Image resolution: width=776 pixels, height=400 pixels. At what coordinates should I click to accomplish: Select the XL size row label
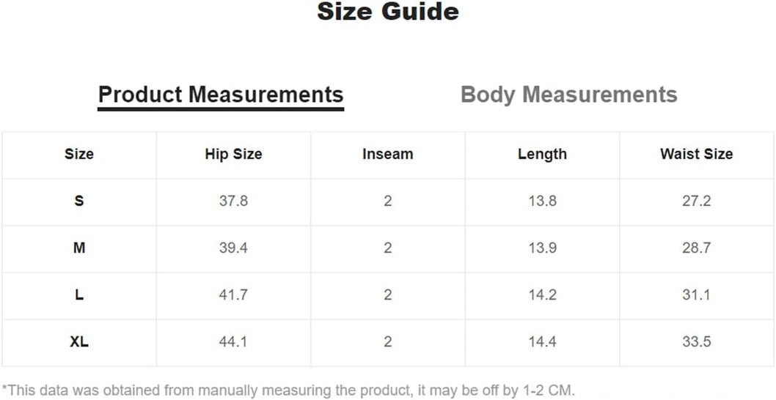(79, 341)
